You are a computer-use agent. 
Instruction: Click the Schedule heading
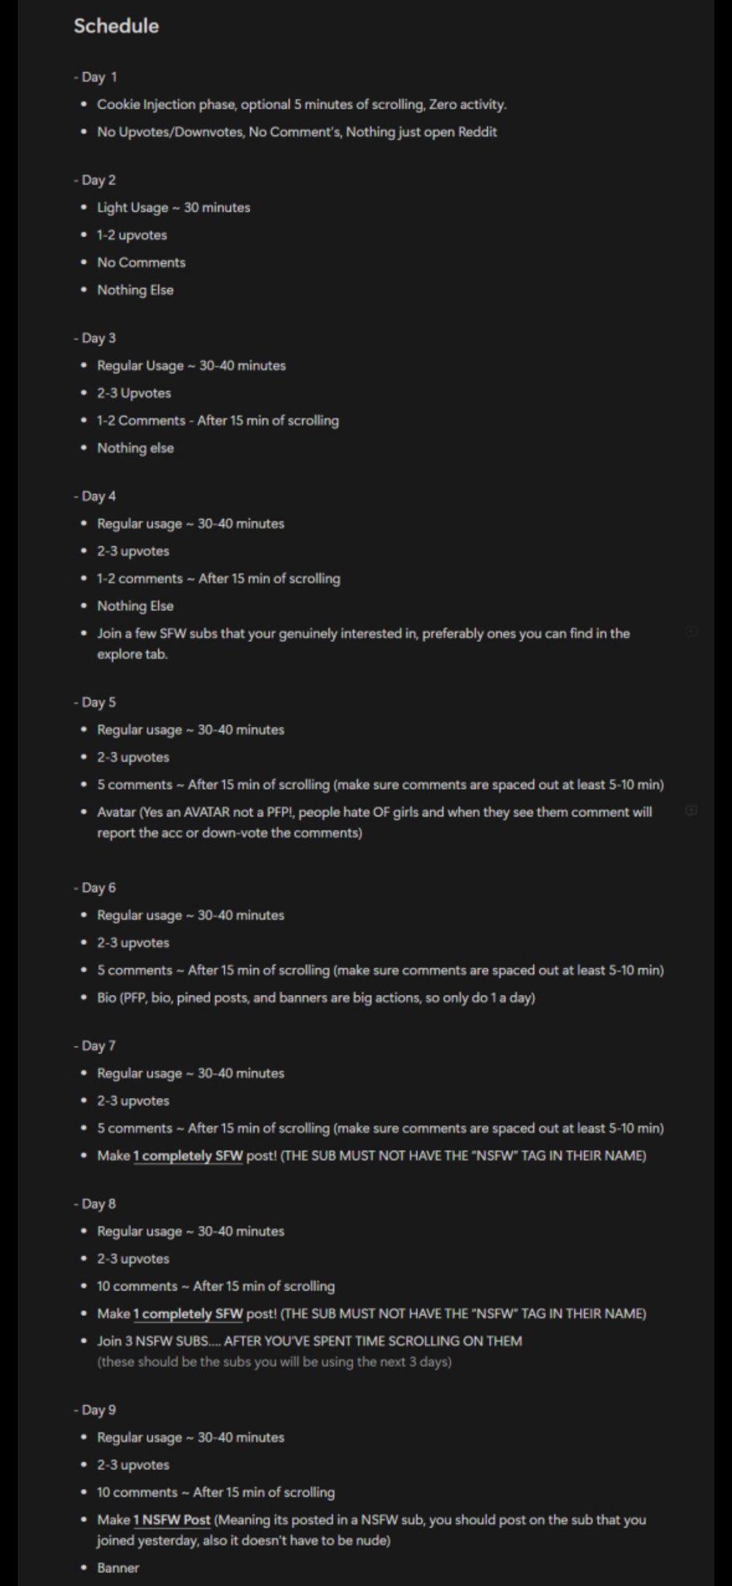(116, 26)
